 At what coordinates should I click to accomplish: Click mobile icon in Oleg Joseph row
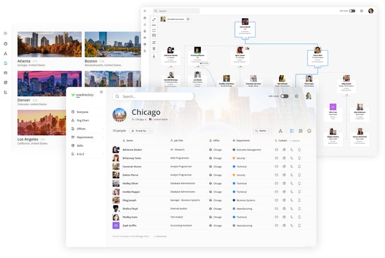pos(300,200)
